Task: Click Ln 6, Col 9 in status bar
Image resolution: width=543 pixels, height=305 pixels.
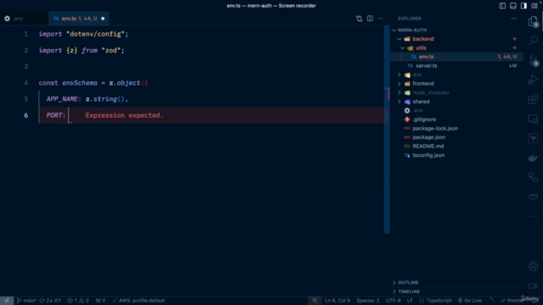Action: 338,301
